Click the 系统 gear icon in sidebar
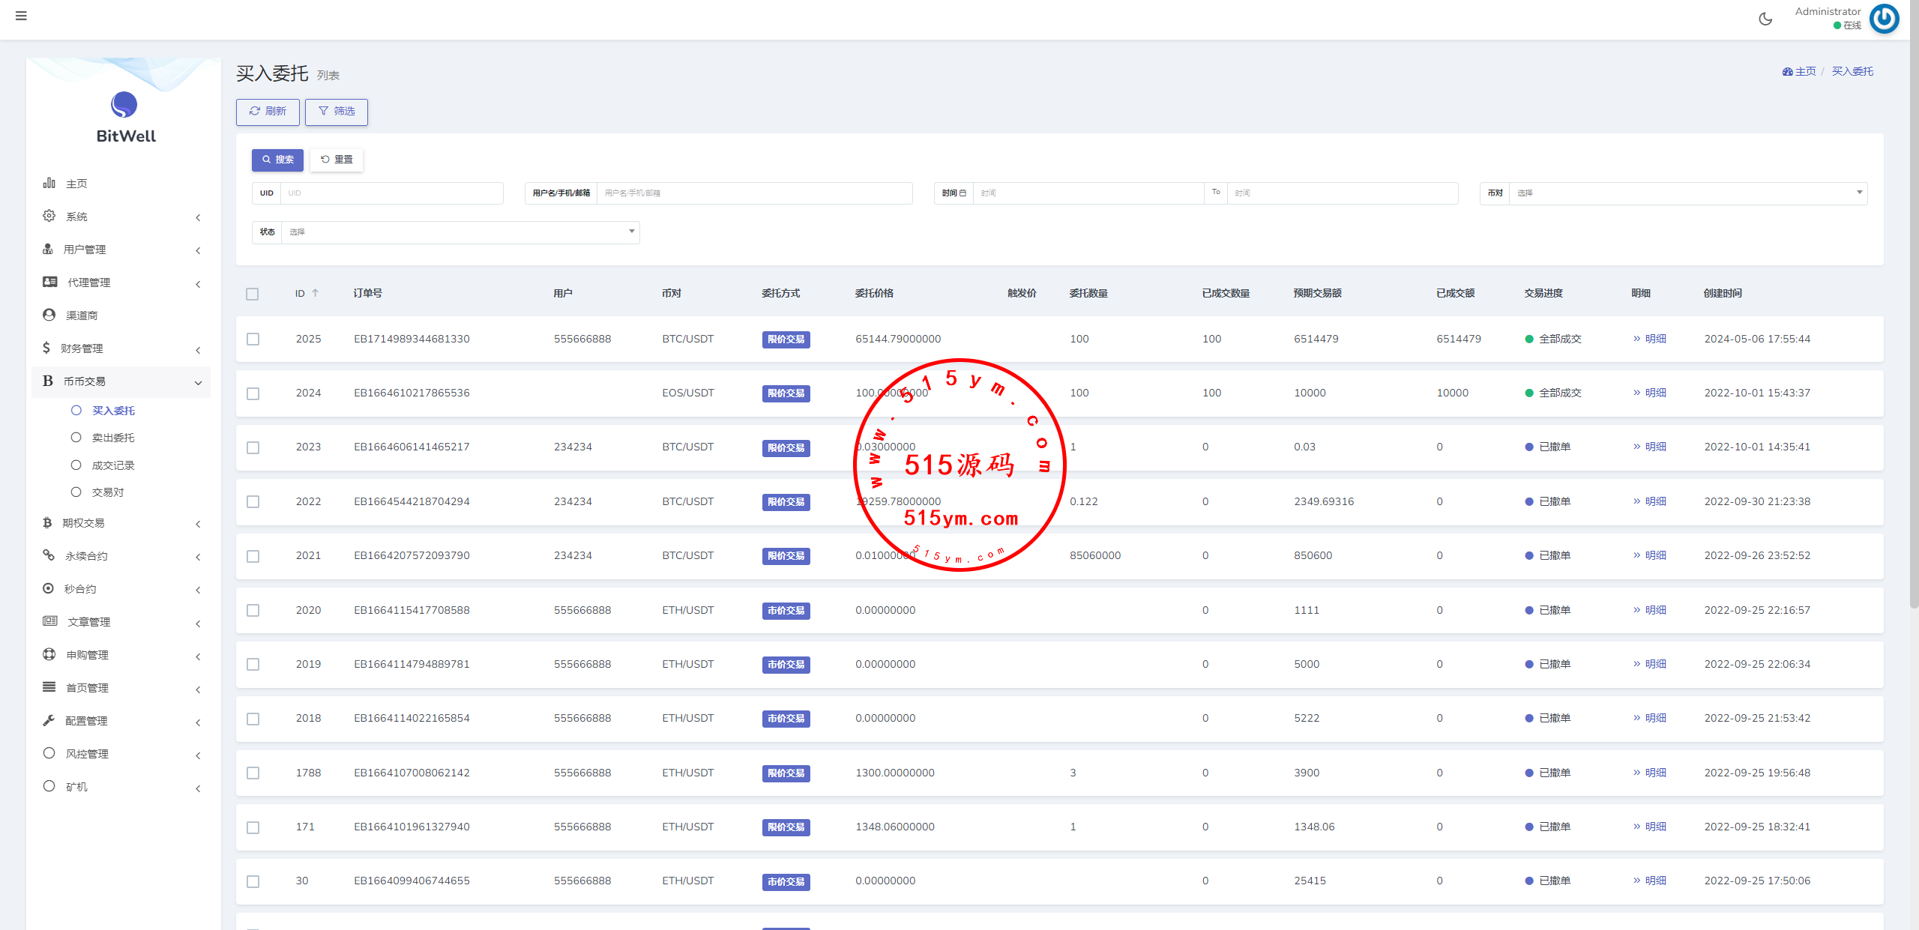 [49, 216]
